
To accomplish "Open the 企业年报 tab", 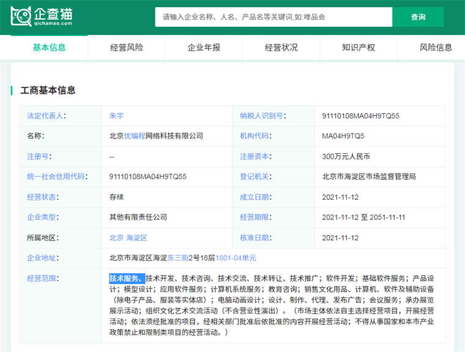I will (204, 48).
